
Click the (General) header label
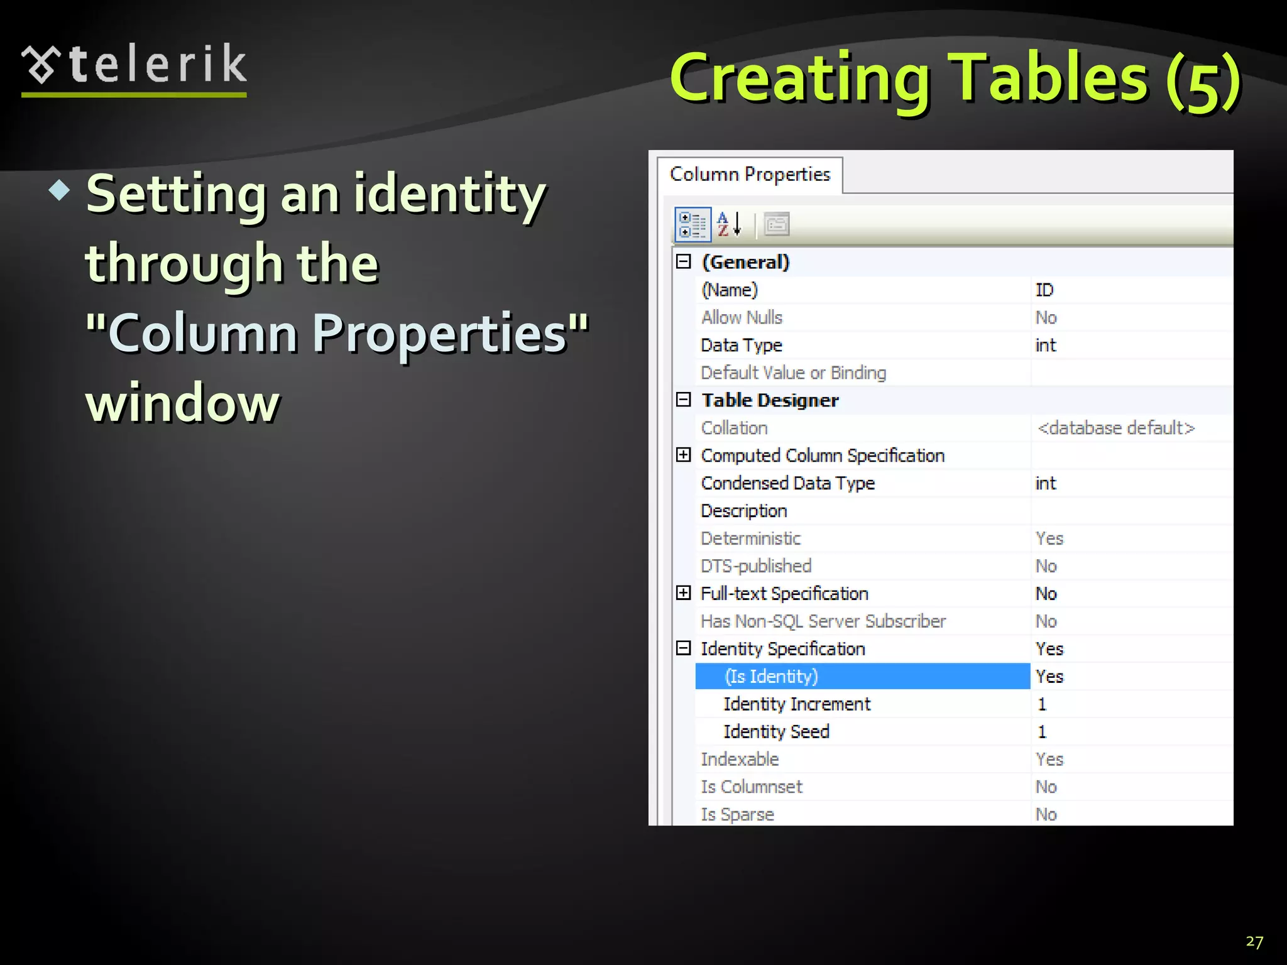point(745,262)
